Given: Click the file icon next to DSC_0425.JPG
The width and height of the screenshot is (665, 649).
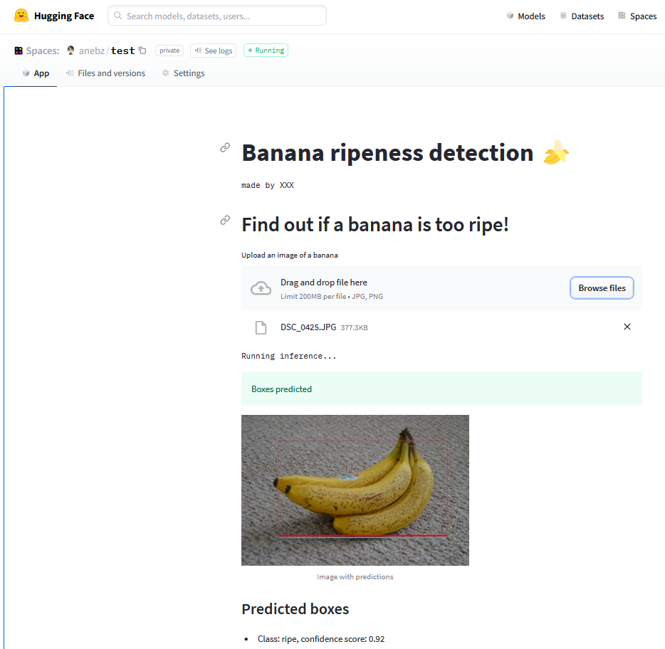Looking at the screenshot, I should click(x=261, y=327).
